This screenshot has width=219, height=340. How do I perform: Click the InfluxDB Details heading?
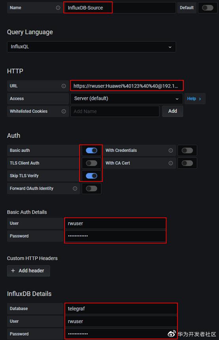(29, 294)
